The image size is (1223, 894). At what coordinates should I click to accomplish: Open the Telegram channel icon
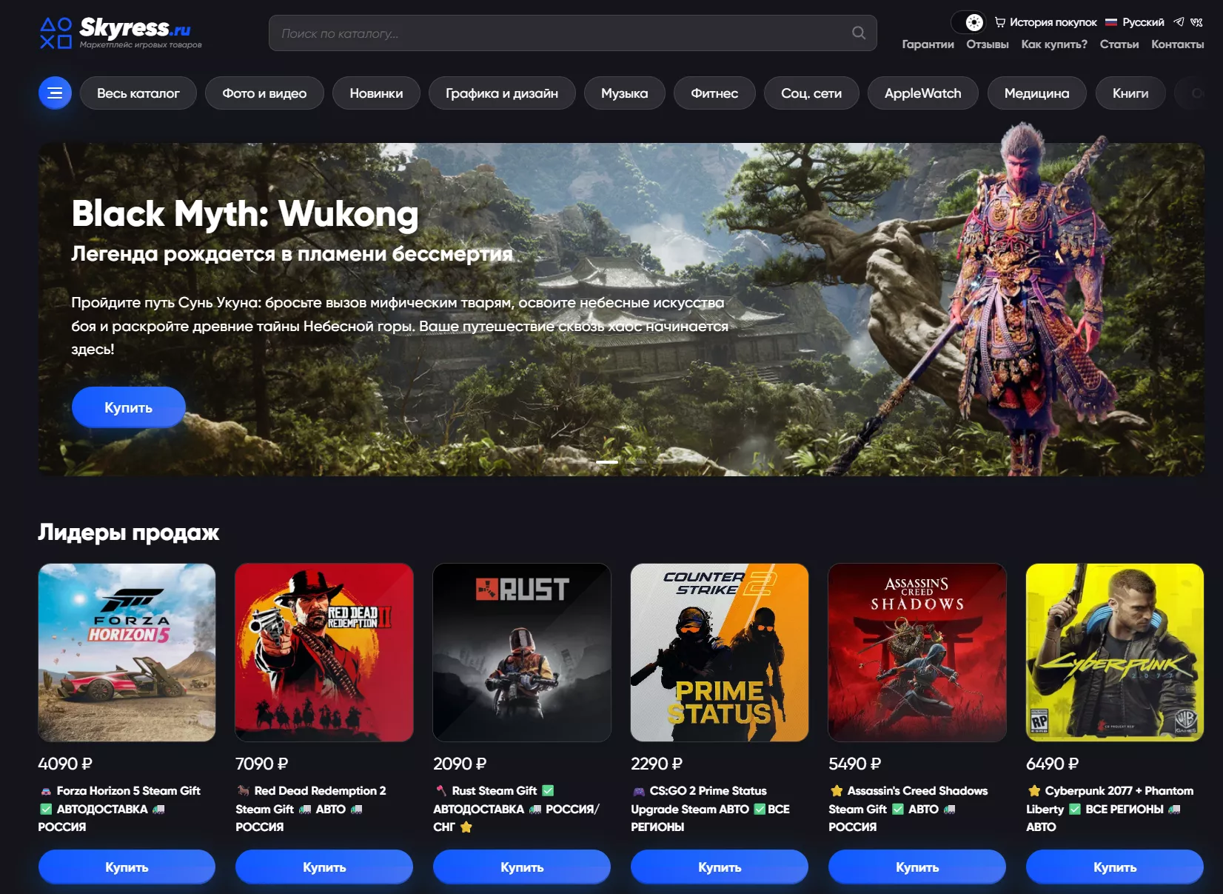pyautogui.click(x=1179, y=22)
